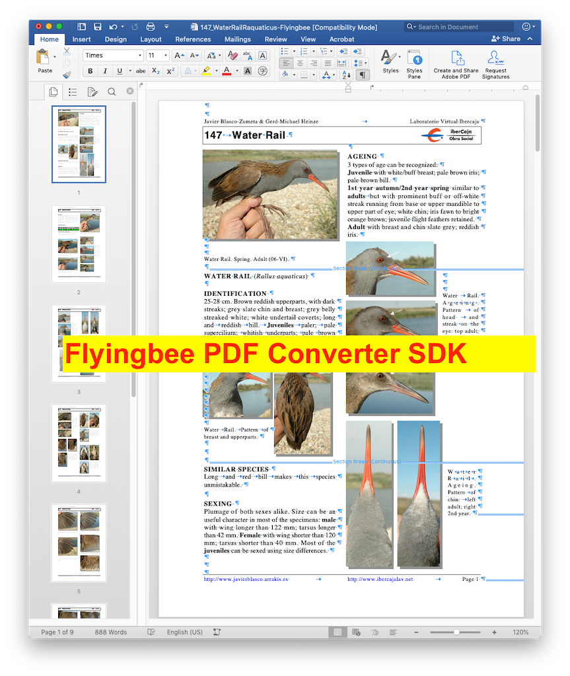
Task: Click the English (US) language button
Action: click(x=185, y=632)
